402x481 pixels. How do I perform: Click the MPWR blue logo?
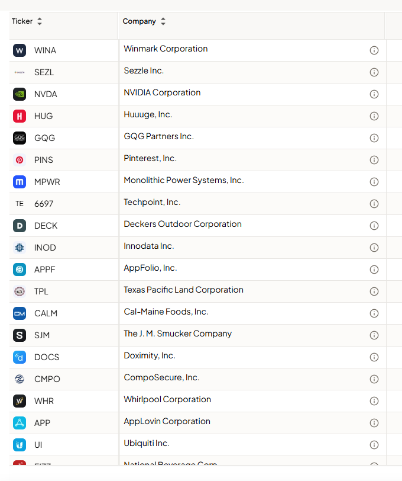(20, 182)
